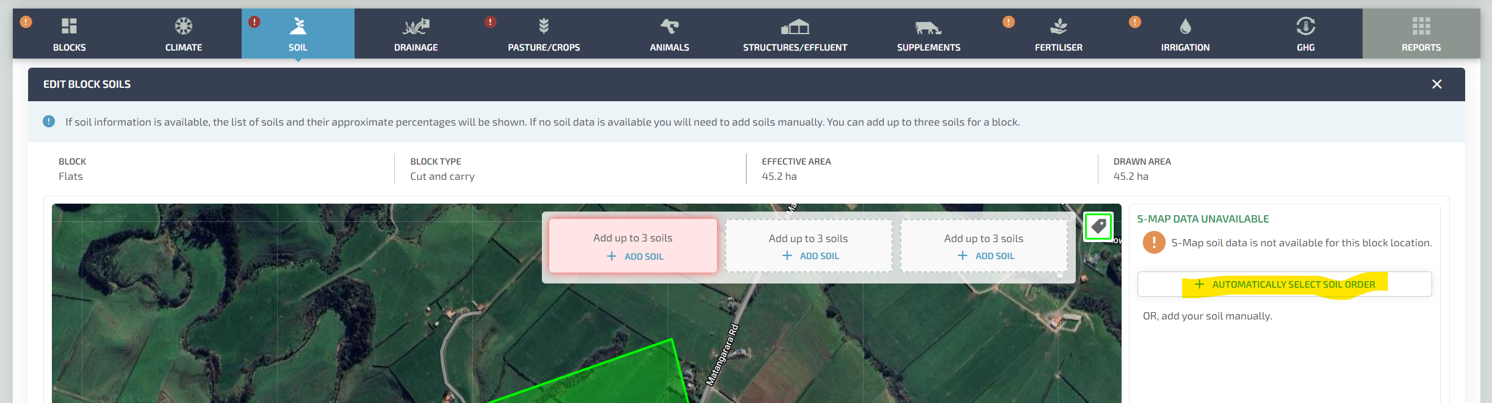
Task: Click Add Soil in the rightmost soil box
Action: (986, 256)
